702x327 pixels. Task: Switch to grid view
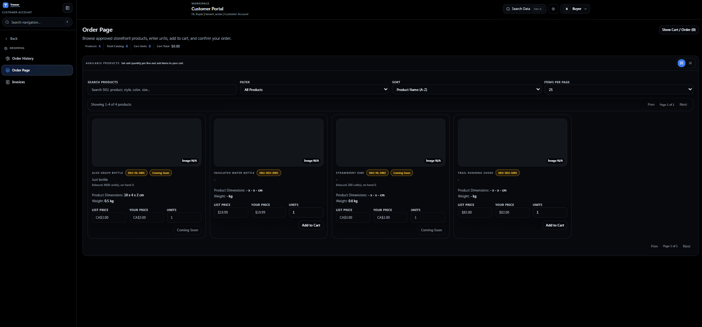681,63
